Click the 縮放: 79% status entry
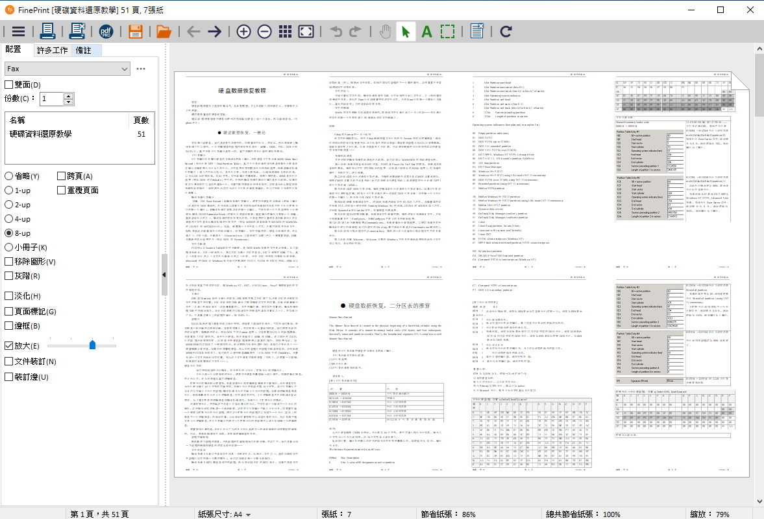This screenshot has height=519, width=764. coord(710,514)
